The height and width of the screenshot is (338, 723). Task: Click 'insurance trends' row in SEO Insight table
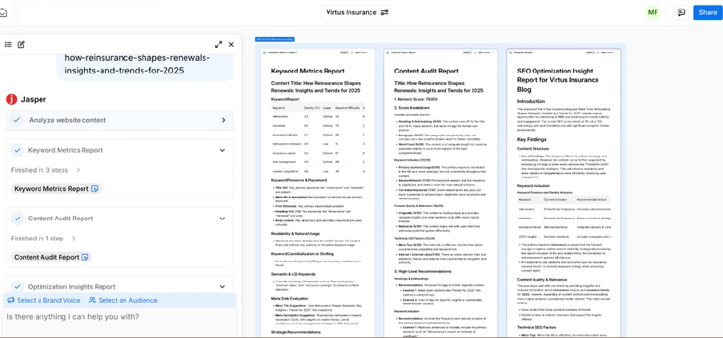(x=564, y=227)
